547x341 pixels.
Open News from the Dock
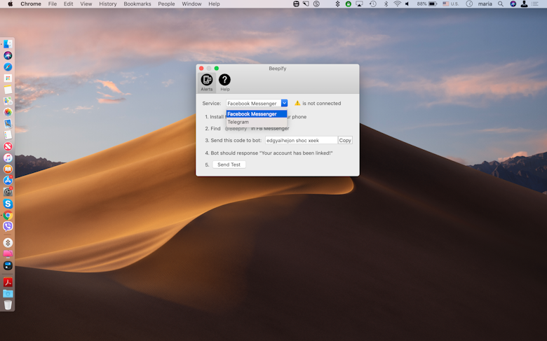click(8, 146)
